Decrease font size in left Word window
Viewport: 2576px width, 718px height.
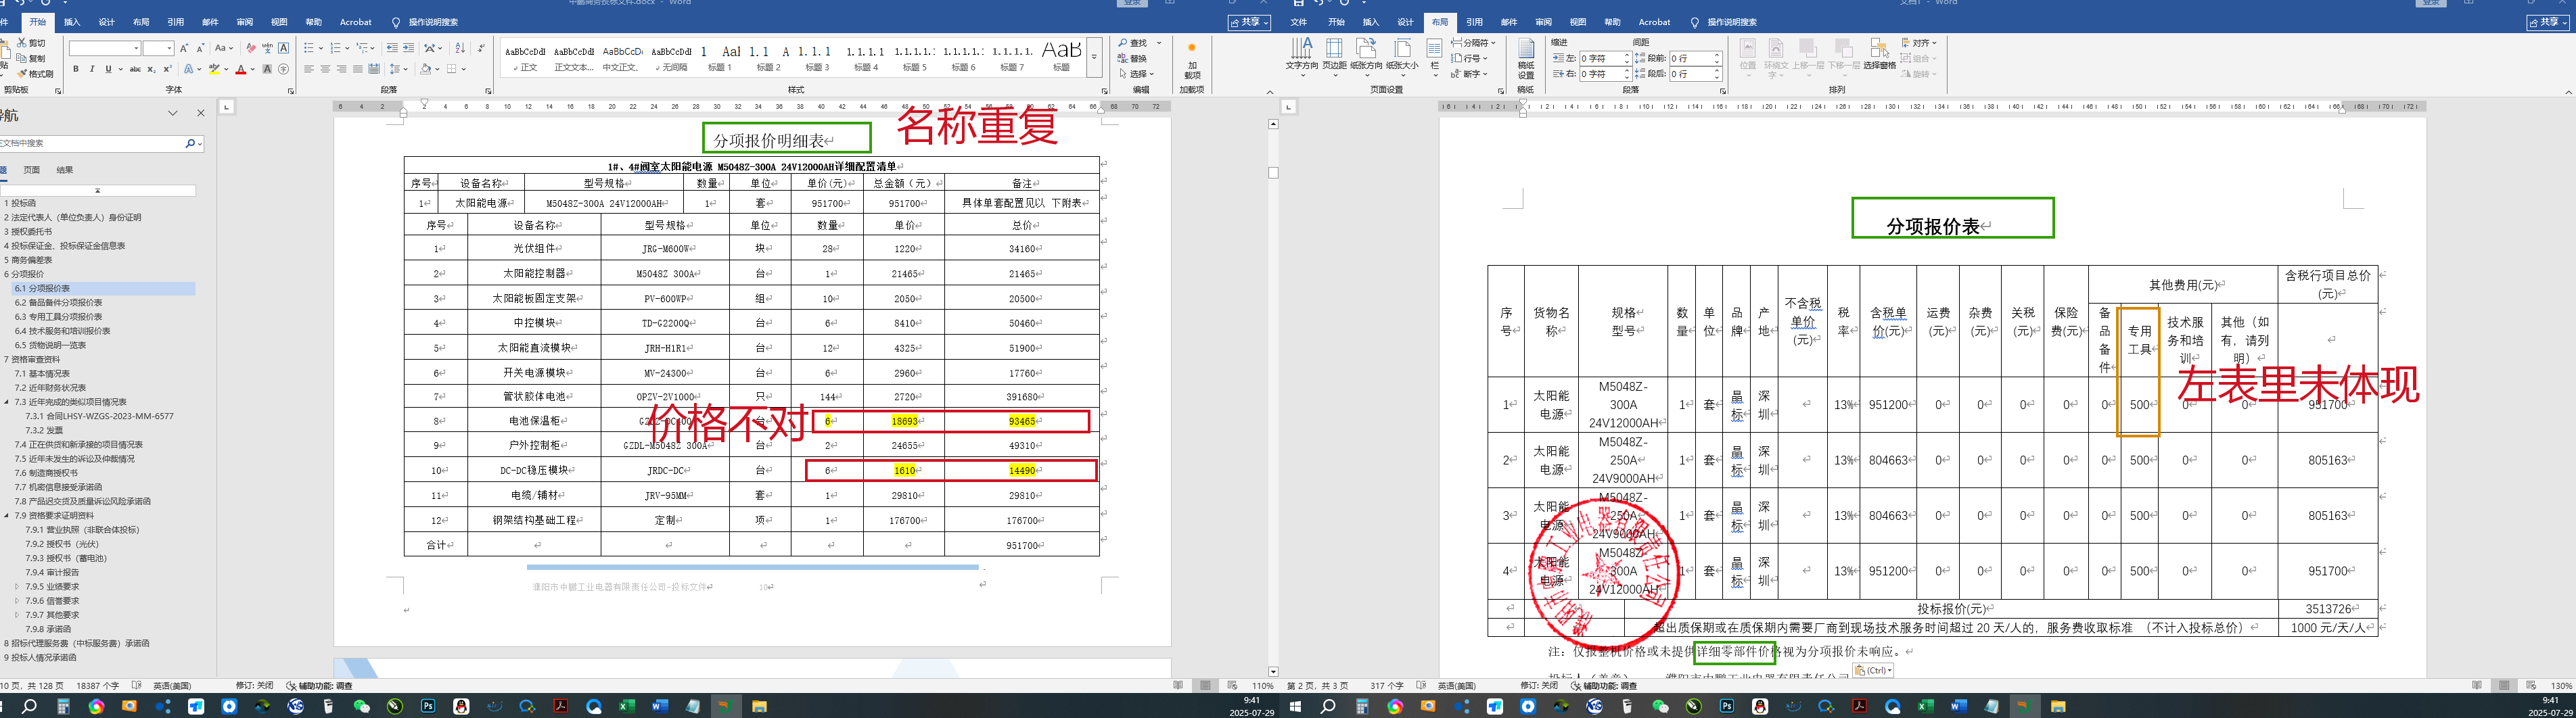[200, 48]
